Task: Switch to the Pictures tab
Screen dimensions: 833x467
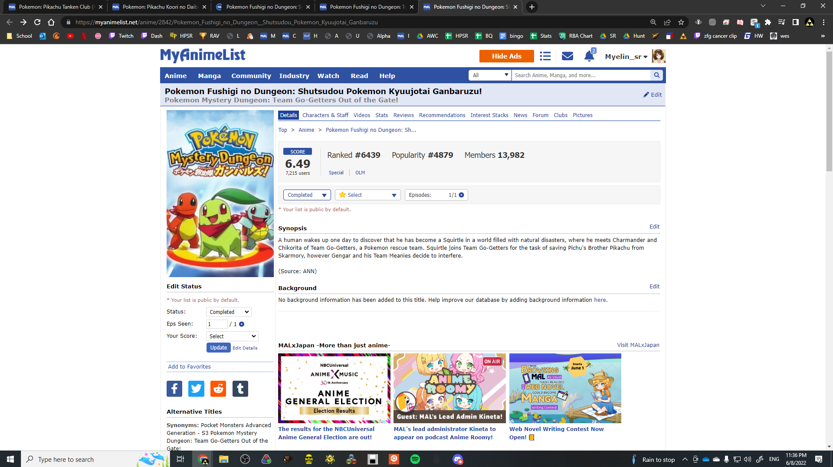Action: [x=583, y=115]
